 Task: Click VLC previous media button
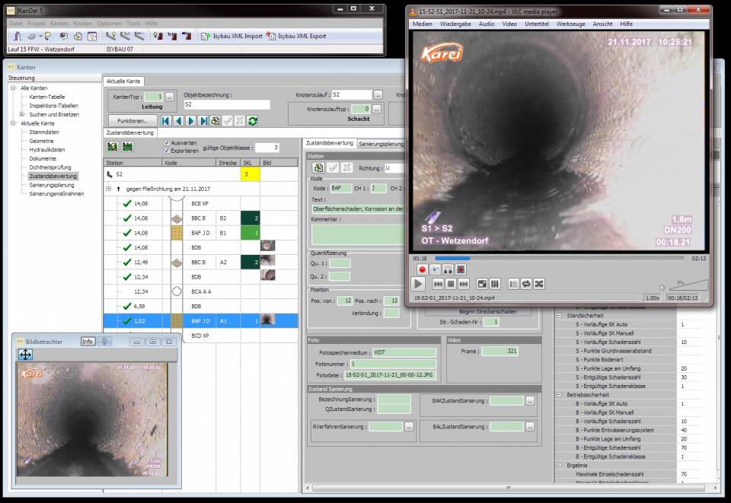tap(439, 284)
